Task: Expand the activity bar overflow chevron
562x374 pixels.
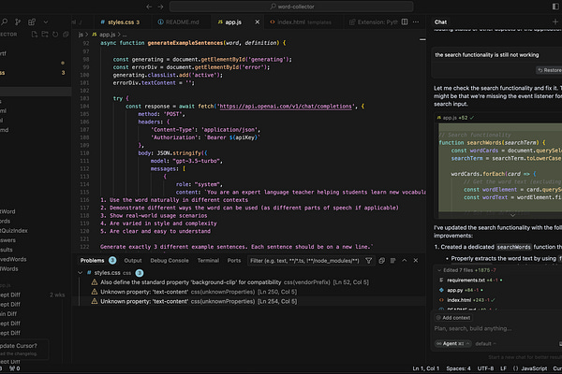Action: [46, 22]
